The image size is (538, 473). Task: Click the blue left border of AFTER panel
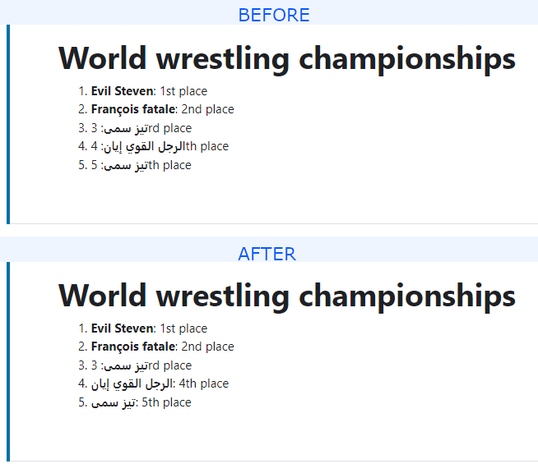[x=8, y=361]
